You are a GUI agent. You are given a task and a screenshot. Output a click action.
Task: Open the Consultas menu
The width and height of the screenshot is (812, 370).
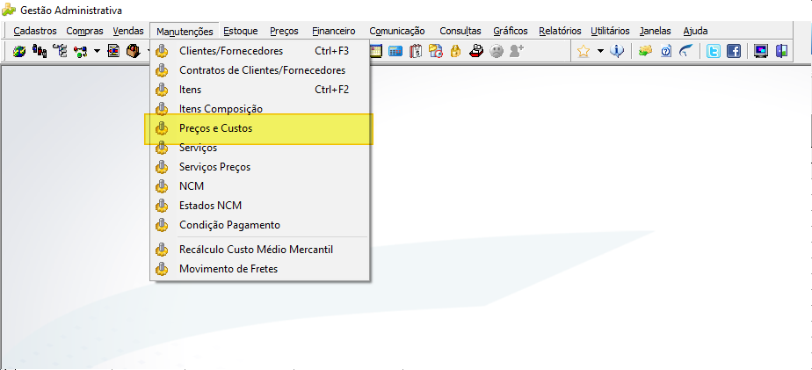click(x=460, y=31)
